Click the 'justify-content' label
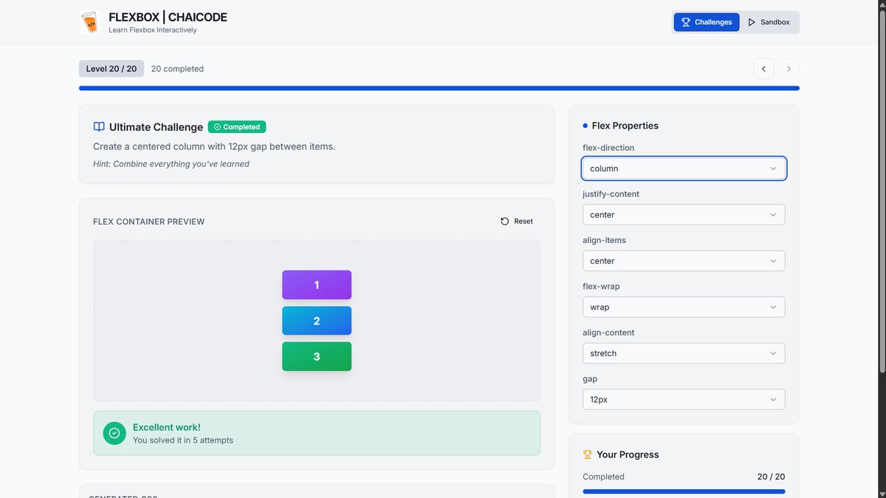 [611, 194]
